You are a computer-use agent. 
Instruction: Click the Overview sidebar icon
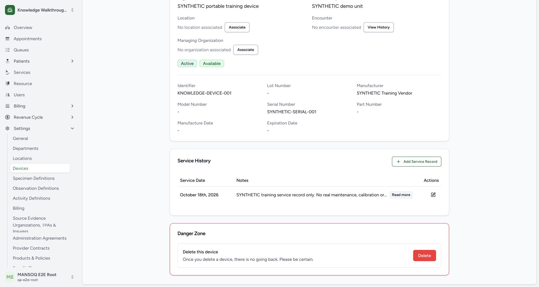click(x=7, y=27)
